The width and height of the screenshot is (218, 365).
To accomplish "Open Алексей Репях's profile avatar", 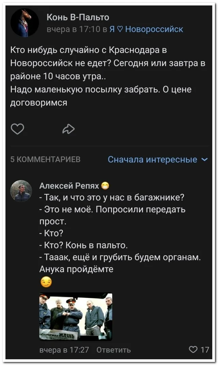I will click(x=21, y=191).
